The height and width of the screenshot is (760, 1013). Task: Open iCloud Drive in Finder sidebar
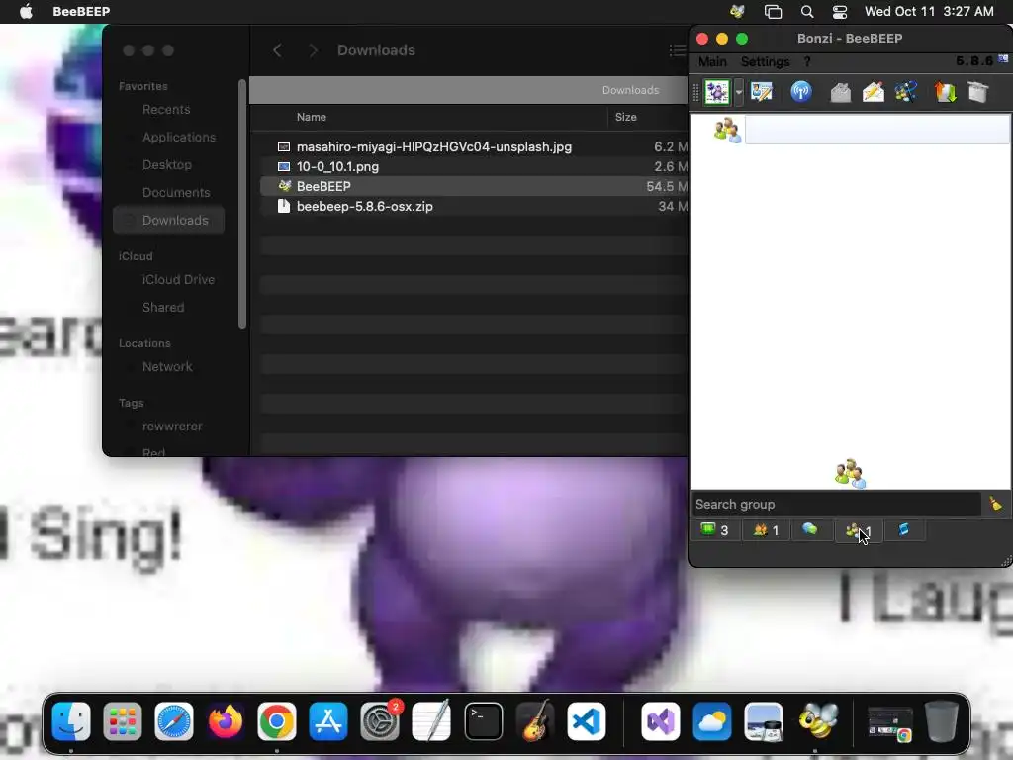[178, 280]
